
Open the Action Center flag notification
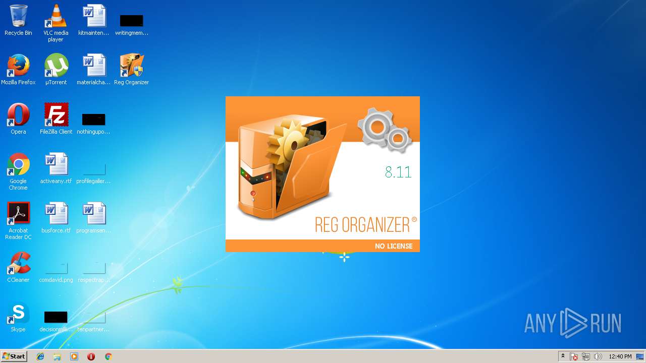[574, 356]
